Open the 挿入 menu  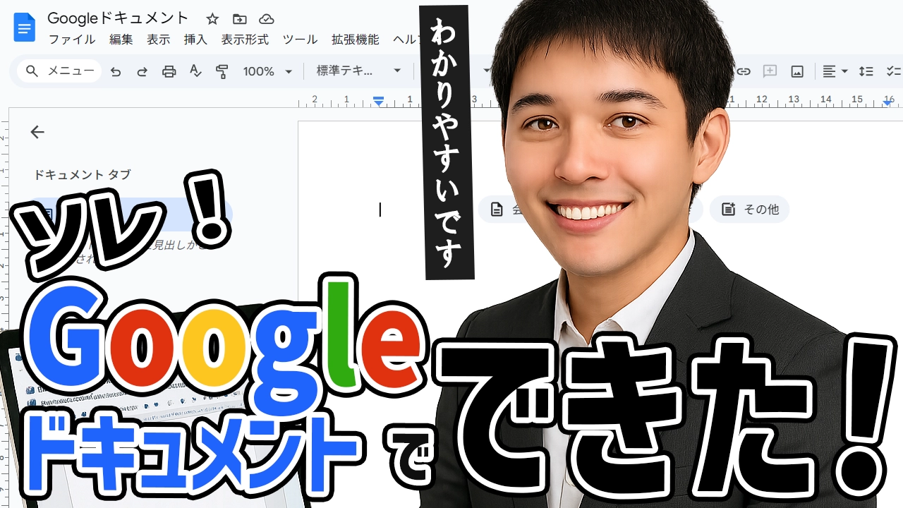pos(195,40)
